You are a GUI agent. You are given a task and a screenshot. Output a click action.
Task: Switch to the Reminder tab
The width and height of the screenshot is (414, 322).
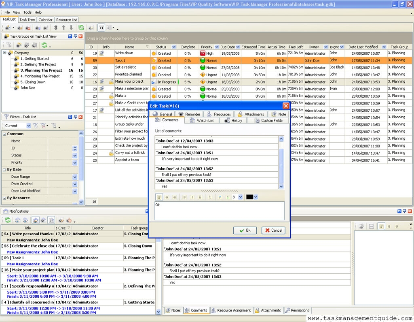tap(189, 114)
